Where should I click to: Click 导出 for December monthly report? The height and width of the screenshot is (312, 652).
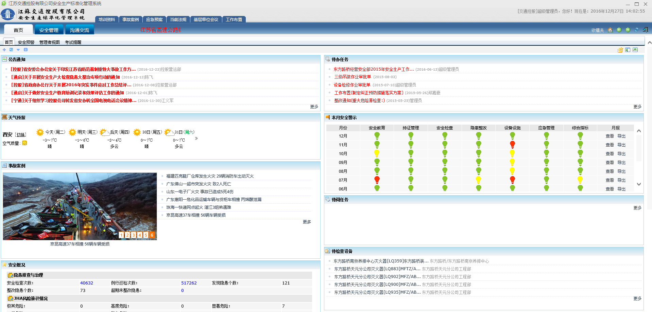(621, 136)
